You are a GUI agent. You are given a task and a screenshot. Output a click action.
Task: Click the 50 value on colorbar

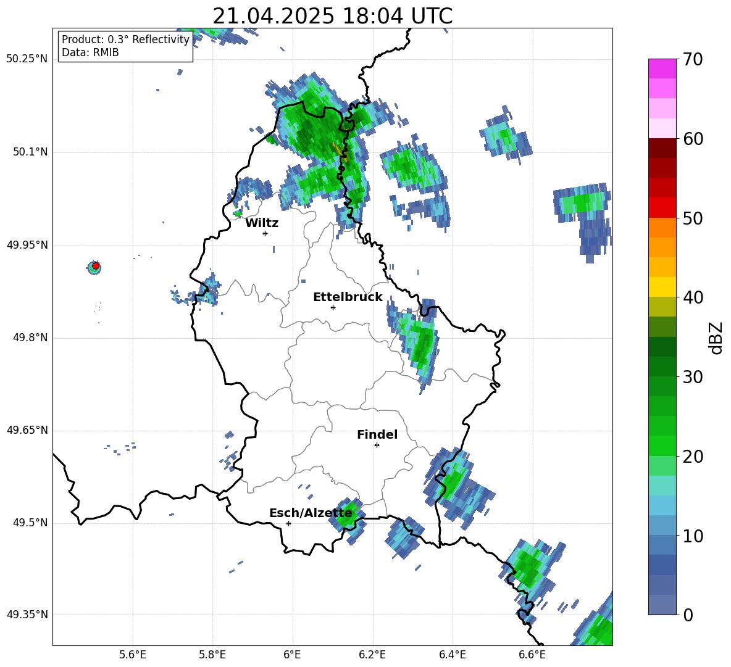[692, 218]
